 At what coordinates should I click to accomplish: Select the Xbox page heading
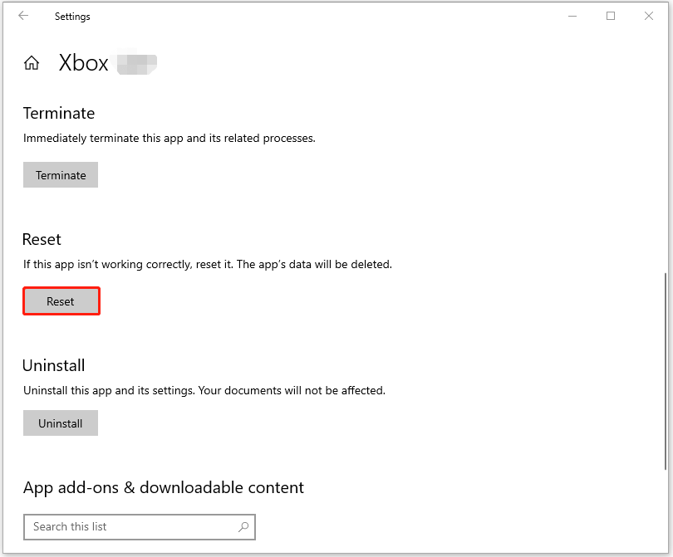tap(82, 62)
